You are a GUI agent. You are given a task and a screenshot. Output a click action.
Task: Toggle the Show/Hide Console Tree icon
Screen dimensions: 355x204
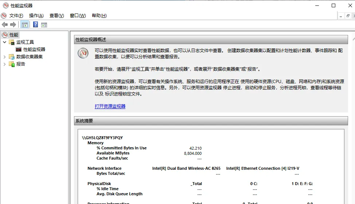pos(25,25)
